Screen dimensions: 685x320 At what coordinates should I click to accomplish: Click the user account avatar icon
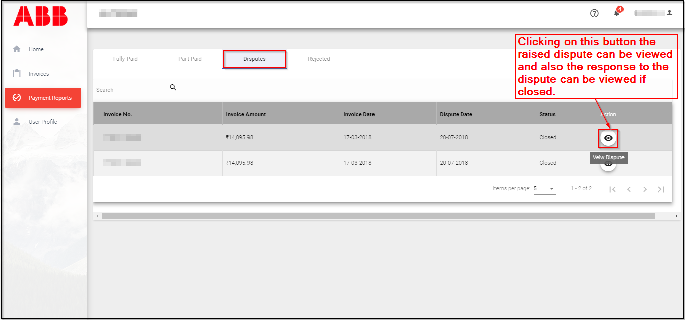coord(669,13)
